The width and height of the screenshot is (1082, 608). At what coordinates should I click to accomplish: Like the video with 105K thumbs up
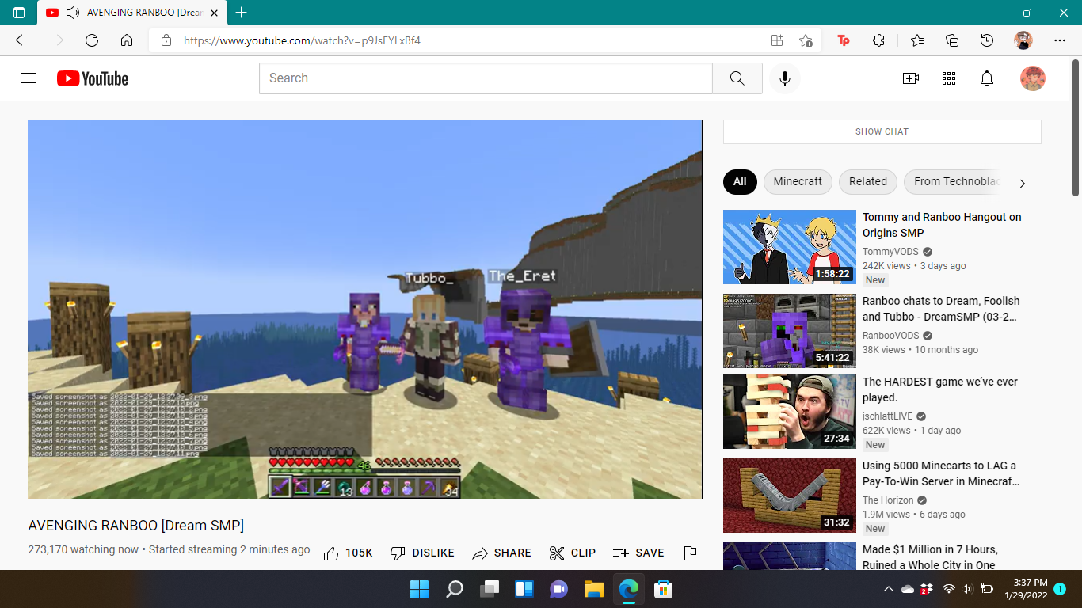[349, 553]
